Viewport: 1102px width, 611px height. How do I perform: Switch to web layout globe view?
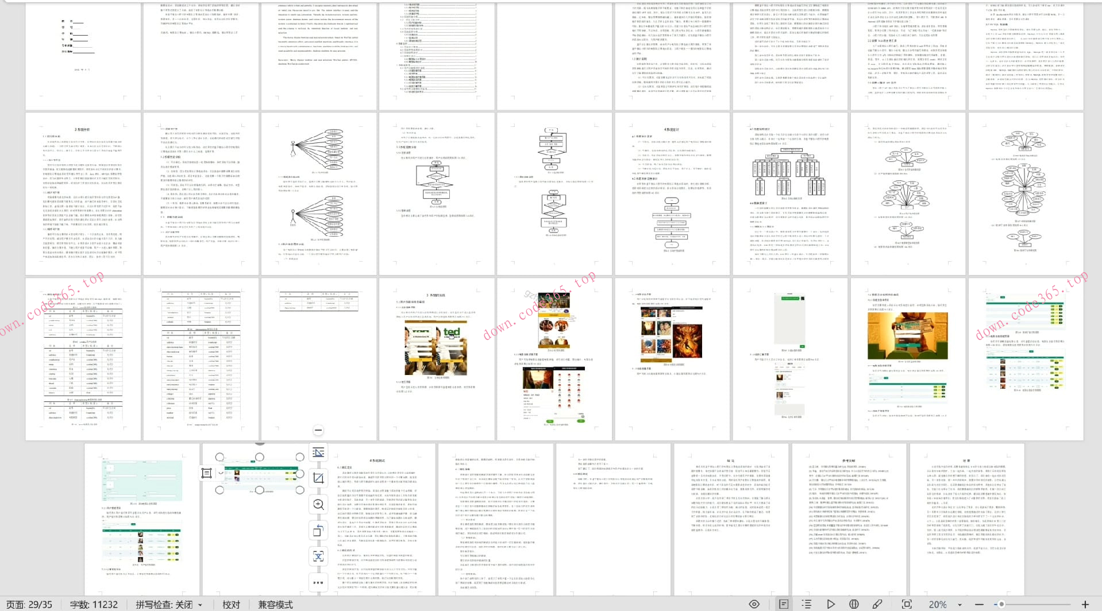point(854,604)
